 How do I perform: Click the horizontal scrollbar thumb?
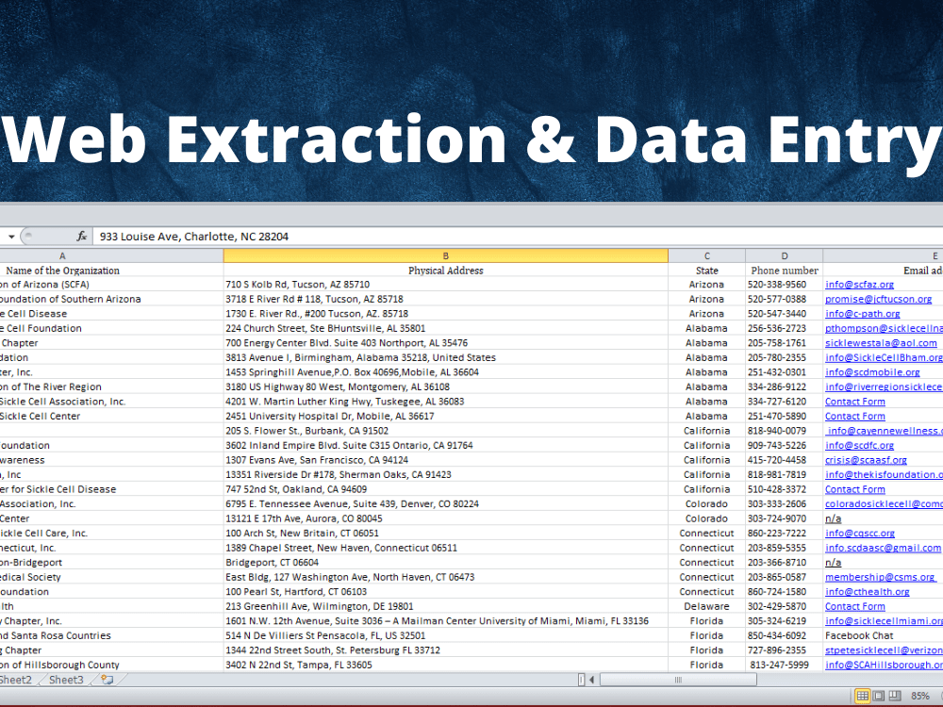point(678,680)
